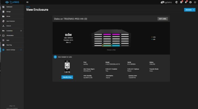Expand the System Settings submenu chevron

[x=21, y=50]
